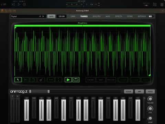This screenshot has height=124, width=165.
Task: Click the bottom-right waveform corner handle
Action: pyautogui.click(x=150, y=75)
